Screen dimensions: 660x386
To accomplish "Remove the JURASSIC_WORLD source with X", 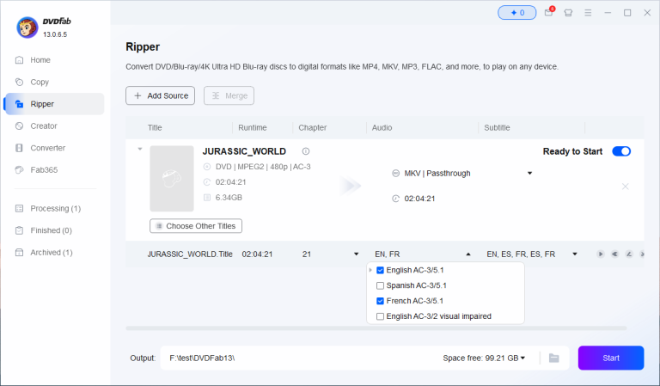I will coord(626,187).
